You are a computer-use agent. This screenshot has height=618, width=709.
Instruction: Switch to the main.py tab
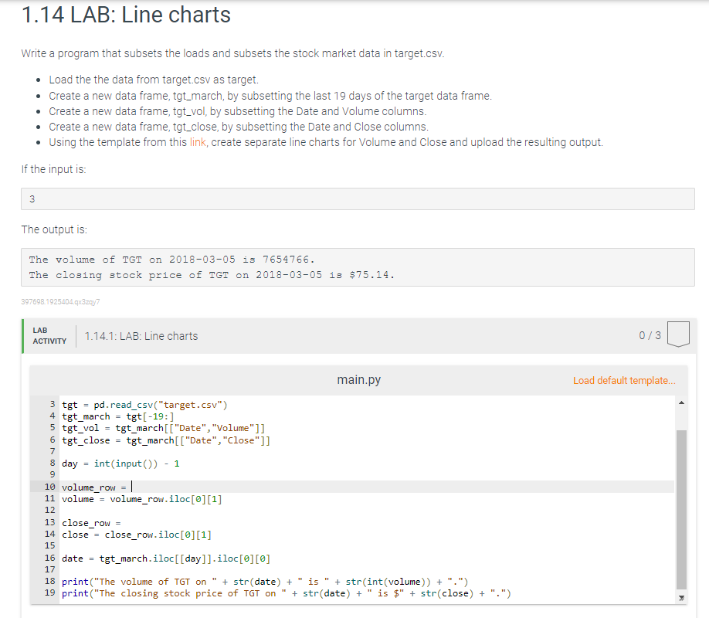(358, 379)
